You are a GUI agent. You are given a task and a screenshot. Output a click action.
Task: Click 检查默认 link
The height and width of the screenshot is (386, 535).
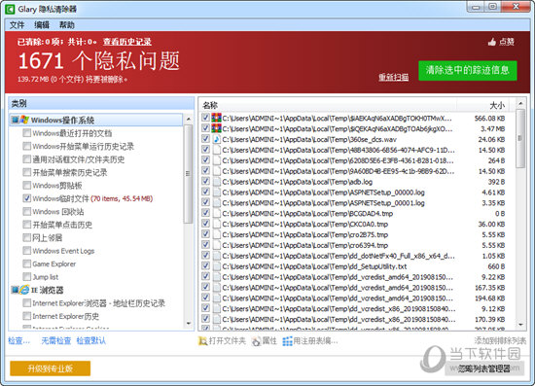tap(91, 340)
